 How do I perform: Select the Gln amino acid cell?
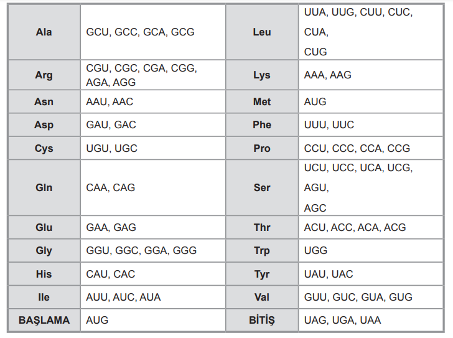click(x=44, y=188)
